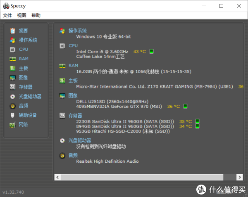This screenshot has width=248, height=197.
Task: Click the NVIDIA GeForce GTX 970 line
Action: (119, 107)
